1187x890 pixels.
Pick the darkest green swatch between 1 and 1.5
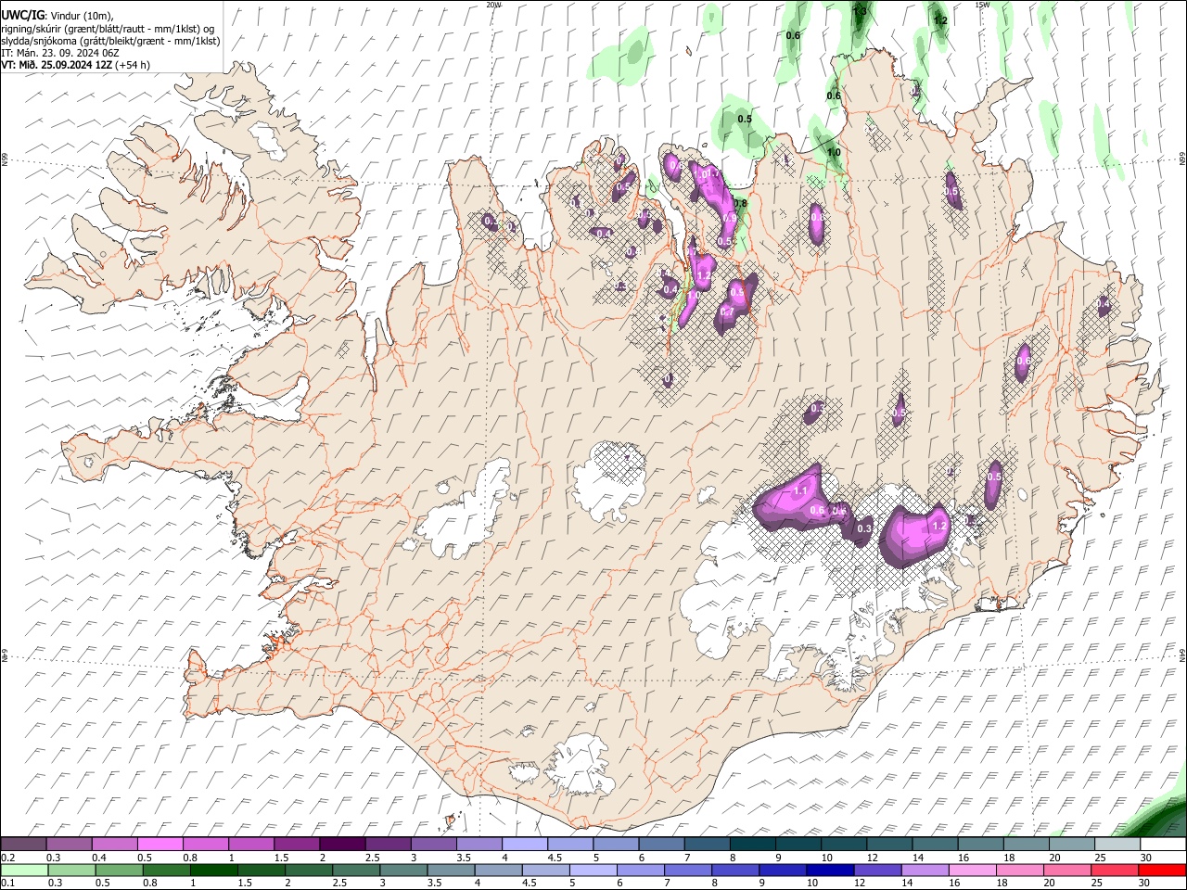(x=213, y=871)
